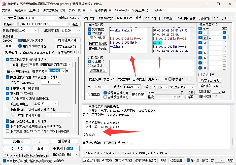The image size is (236, 165).
Task: Expand the 低压检测电压 2.00 V dropdown
Action: (x=56, y=104)
